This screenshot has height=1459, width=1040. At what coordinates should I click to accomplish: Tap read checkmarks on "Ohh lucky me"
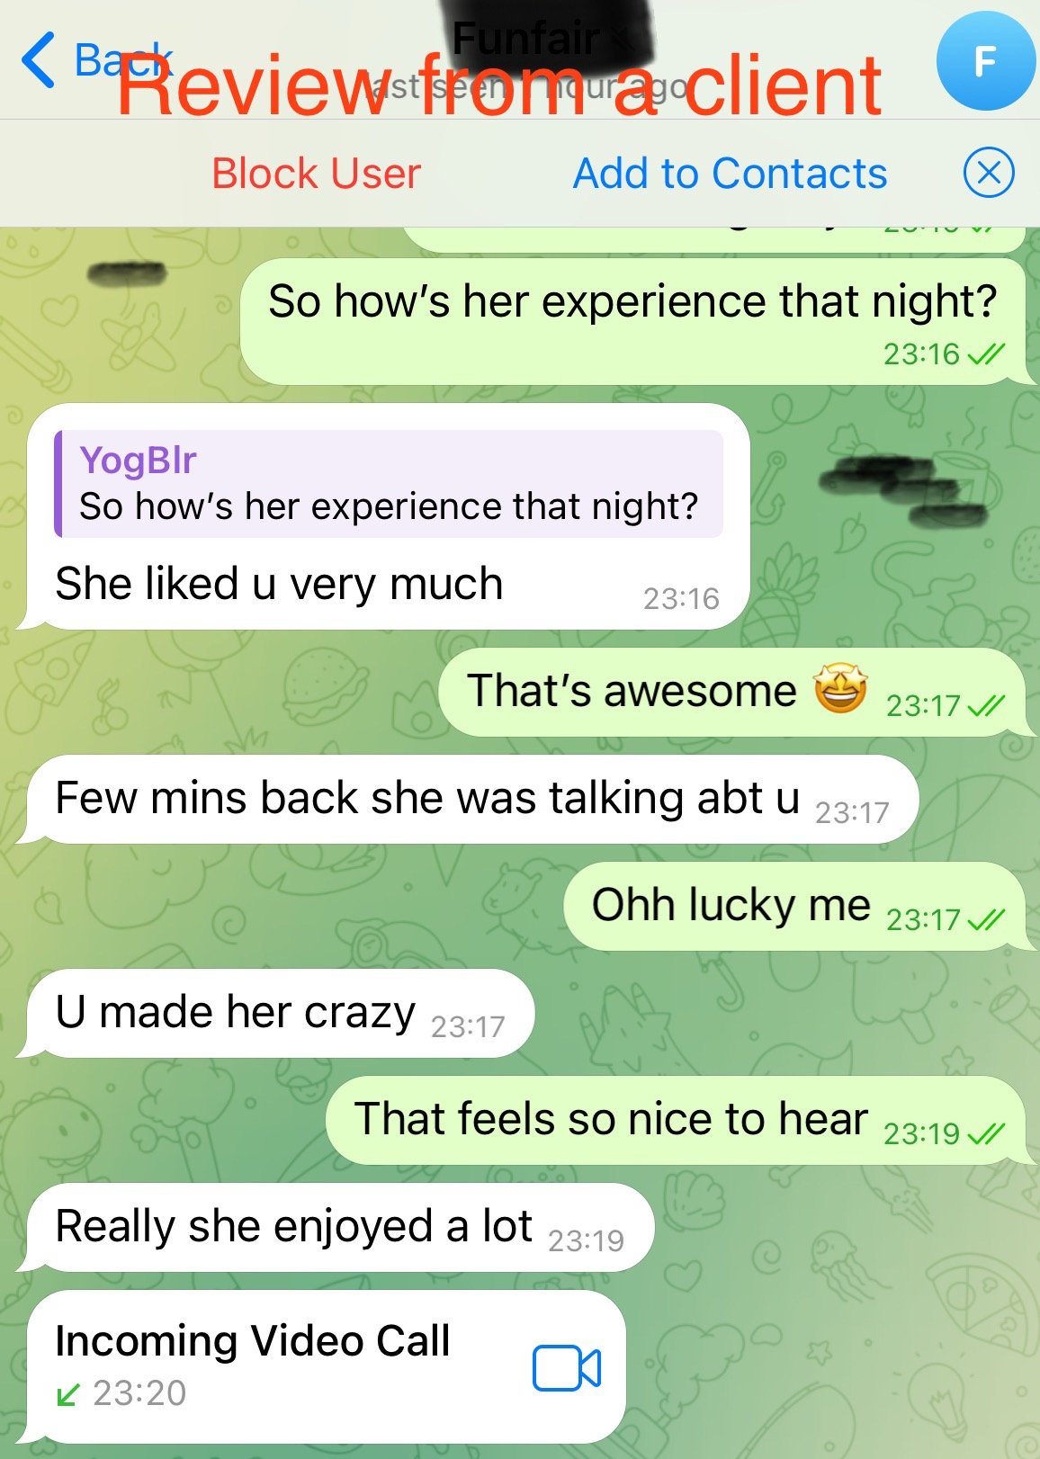(987, 920)
